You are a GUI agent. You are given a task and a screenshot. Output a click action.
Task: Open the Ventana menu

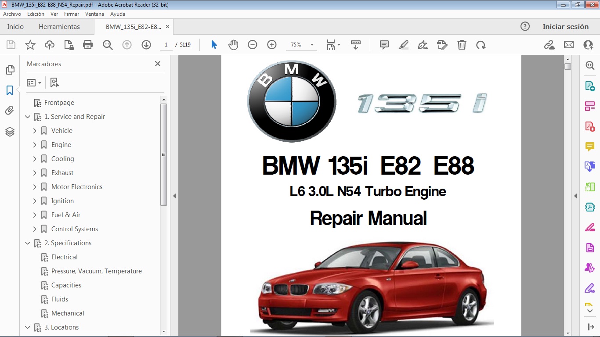[94, 14]
